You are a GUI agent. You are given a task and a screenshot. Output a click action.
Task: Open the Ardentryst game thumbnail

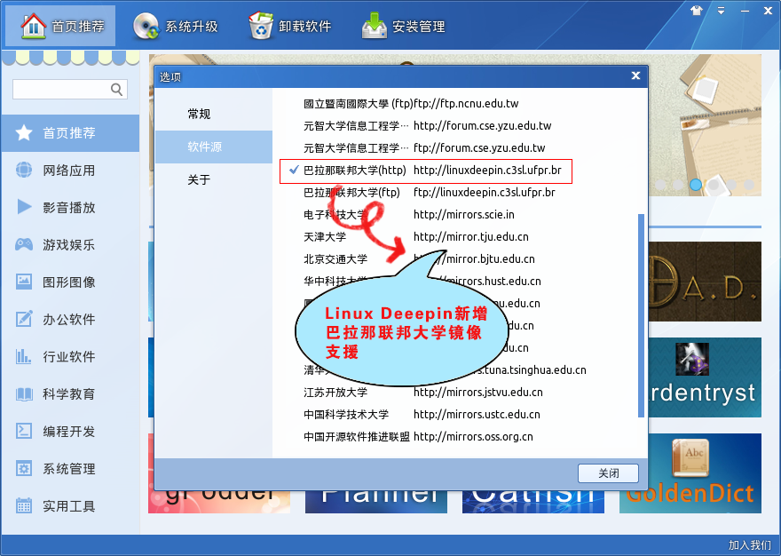coord(705,377)
